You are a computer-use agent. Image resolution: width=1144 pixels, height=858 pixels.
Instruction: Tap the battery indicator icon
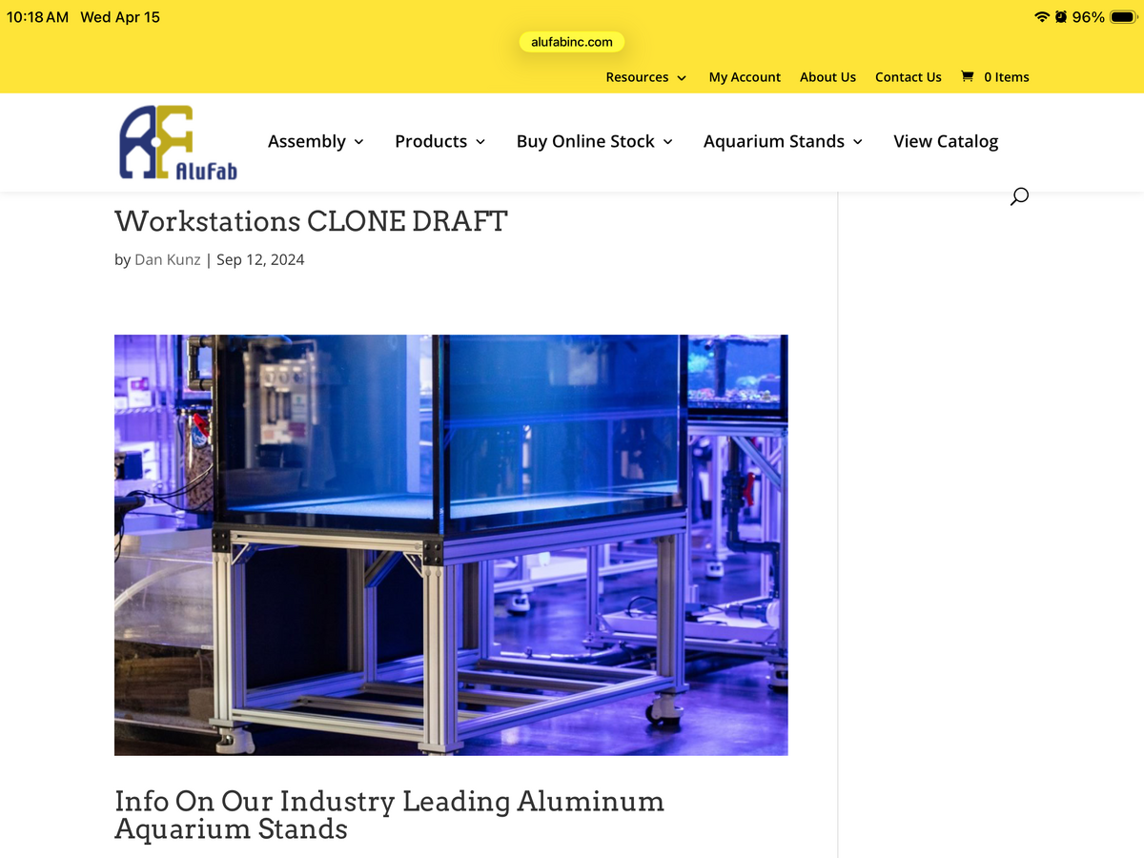pyautogui.click(x=1126, y=17)
